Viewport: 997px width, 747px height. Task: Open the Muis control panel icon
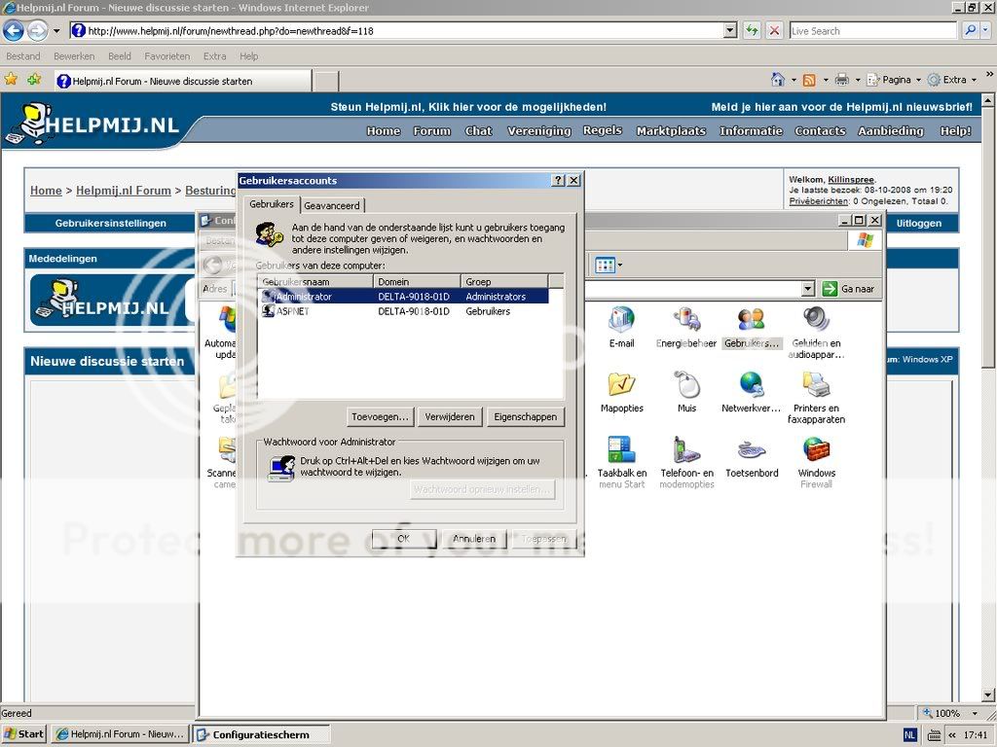click(686, 391)
